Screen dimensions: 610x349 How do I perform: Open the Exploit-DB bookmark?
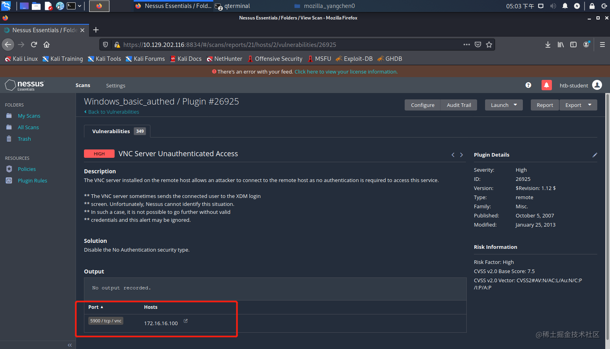click(x=354, y=58)
